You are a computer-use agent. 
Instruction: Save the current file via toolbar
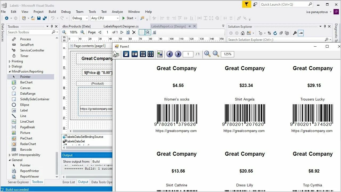39,18
